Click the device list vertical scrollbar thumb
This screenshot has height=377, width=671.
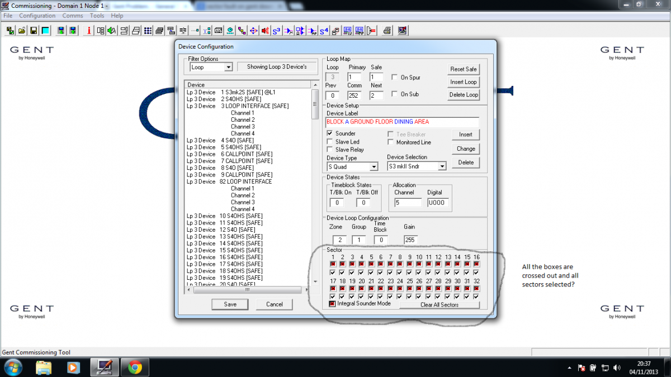tap(315, 103)
